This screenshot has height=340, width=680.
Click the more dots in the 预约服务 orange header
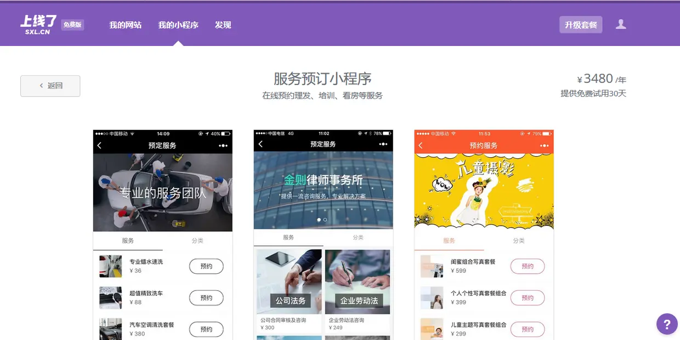(544, 144)
